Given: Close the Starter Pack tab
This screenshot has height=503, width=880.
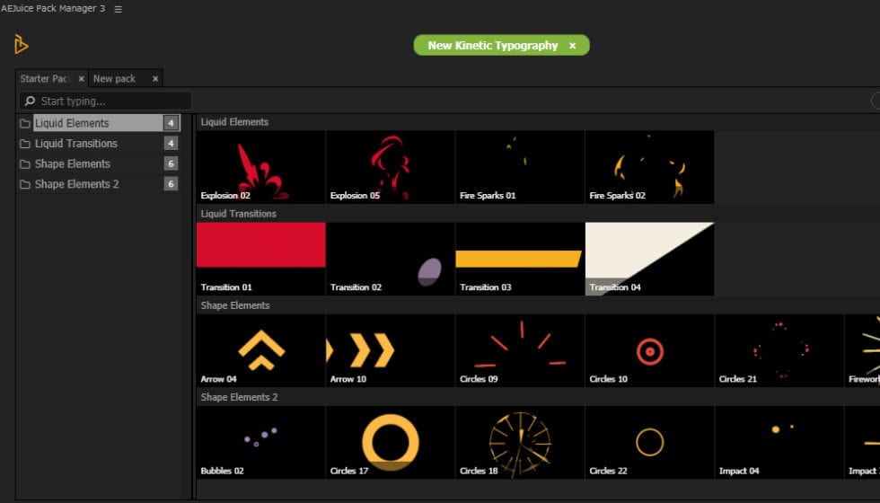Looking at the screenshot, I should 81,79.
